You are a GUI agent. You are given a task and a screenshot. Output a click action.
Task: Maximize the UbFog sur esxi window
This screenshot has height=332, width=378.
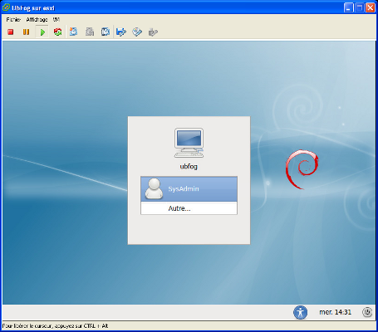(360, 7)
